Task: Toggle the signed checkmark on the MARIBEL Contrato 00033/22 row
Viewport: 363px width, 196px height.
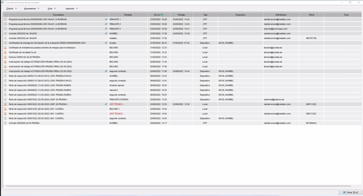Action: point(106,34)
